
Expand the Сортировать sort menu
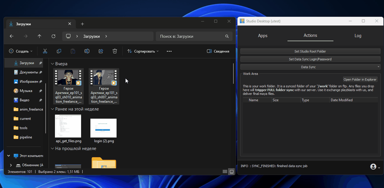(x=143, y=51)
